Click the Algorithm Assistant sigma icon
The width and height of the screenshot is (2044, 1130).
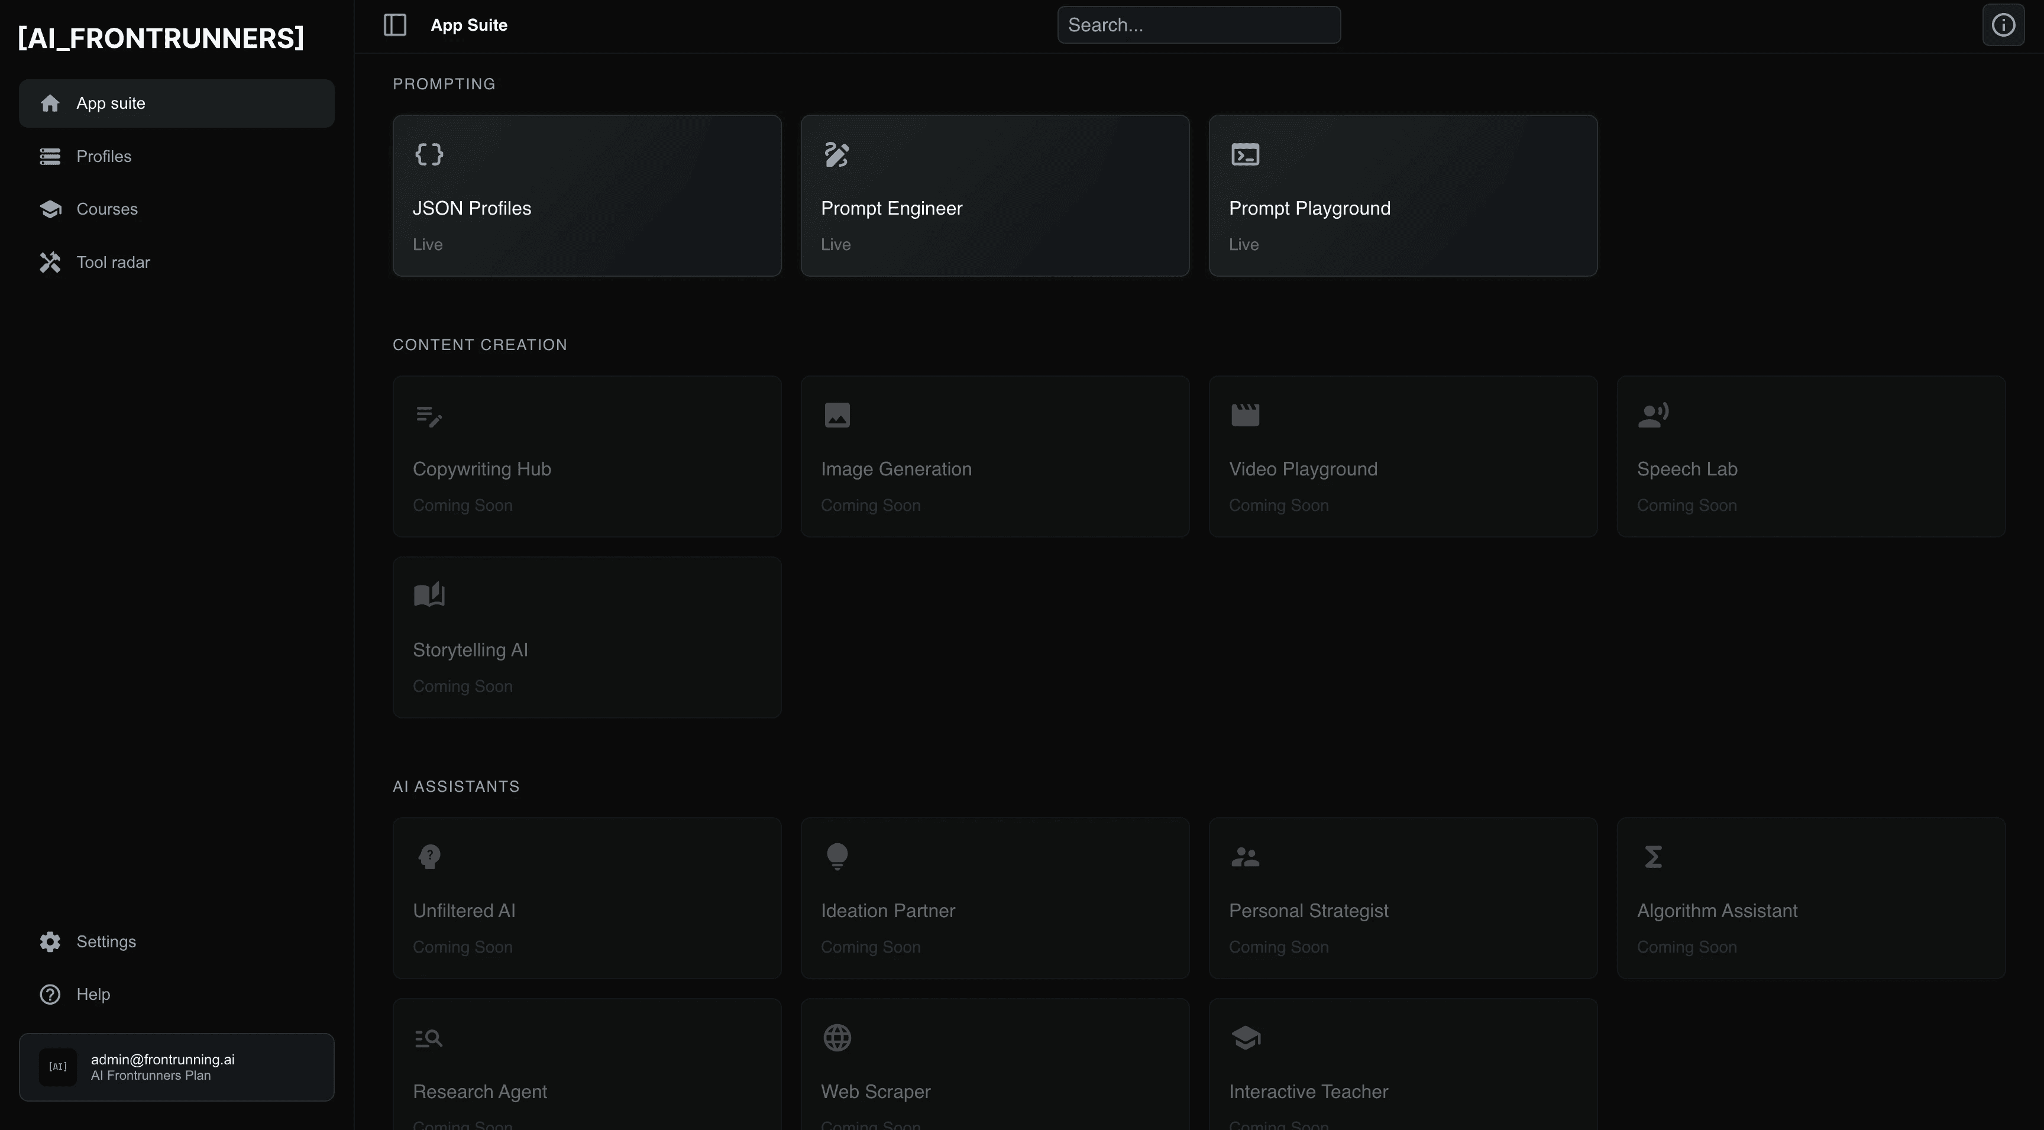point(1653,856)
